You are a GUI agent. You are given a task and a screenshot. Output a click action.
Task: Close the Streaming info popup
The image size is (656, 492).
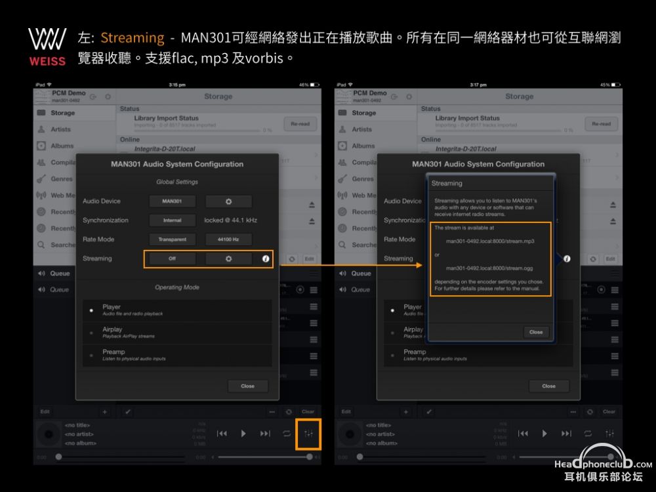(536, 332)
